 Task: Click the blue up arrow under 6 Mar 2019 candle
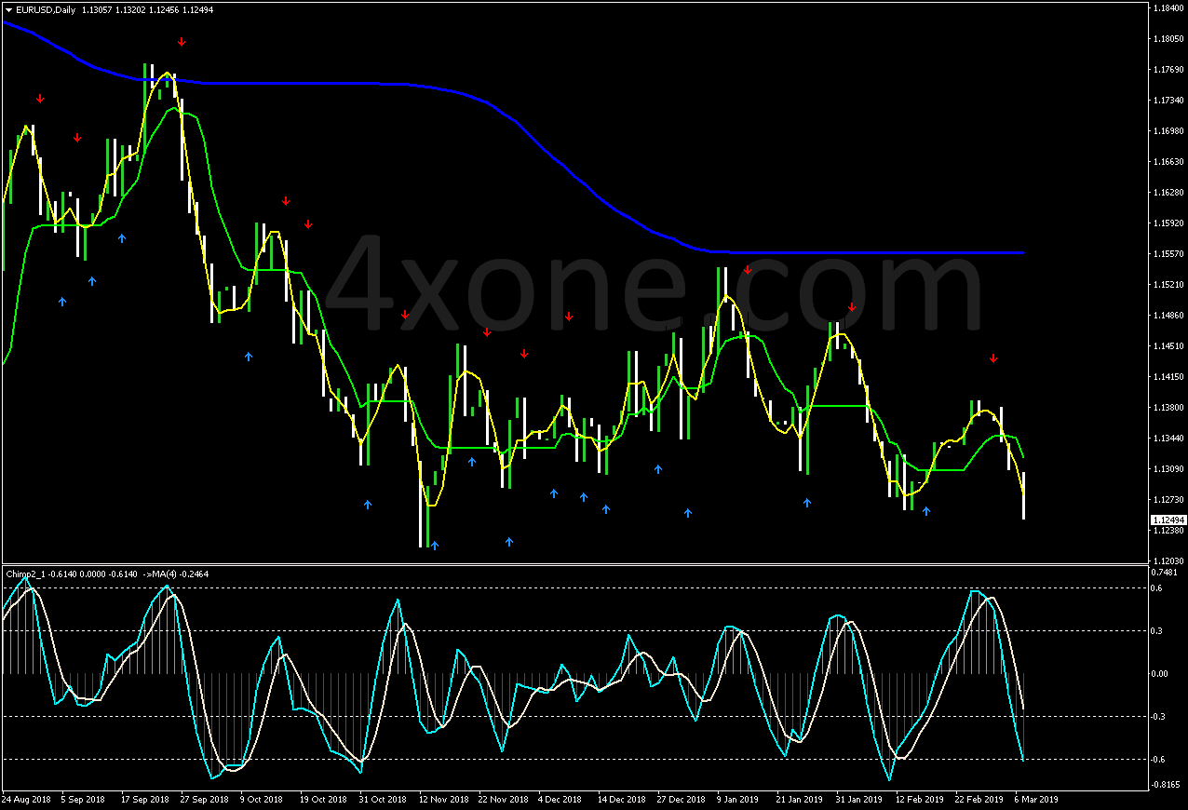[x=926, y=510]
